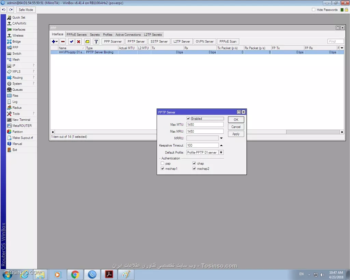Toggle chap authentication checkbox

(194, 163)
